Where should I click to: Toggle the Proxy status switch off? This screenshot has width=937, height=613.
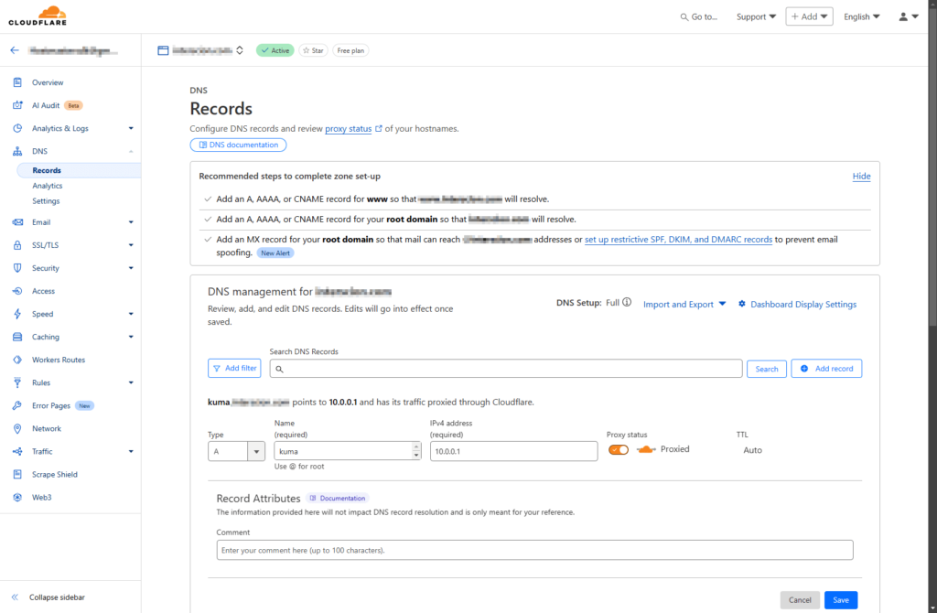619,450
